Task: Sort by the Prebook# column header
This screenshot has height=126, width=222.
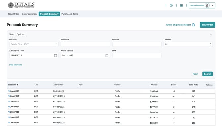Action: pyautogui.click(x=13, y=85)
